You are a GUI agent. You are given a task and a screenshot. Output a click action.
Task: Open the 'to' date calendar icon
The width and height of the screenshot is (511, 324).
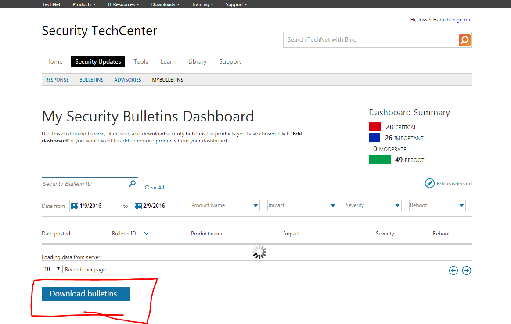[x=138, y=206]
